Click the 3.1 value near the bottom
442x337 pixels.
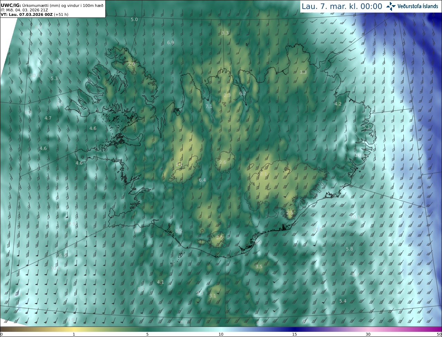tap(213, 296)
